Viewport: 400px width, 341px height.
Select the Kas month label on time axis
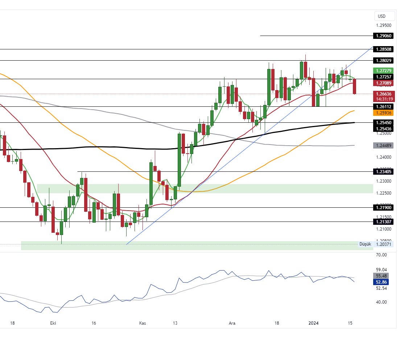click(143, 323)
